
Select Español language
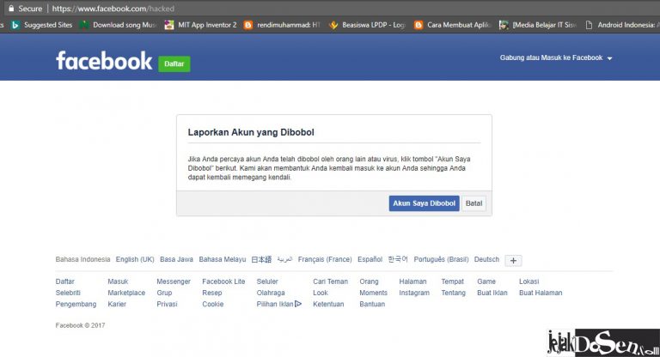coord(370,259)
